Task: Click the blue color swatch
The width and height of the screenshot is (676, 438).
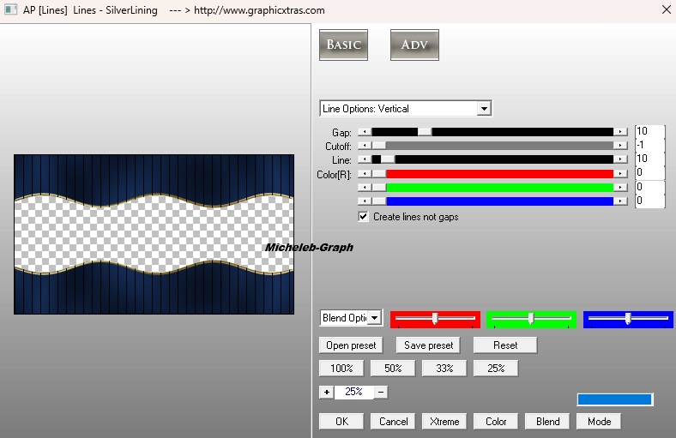Action: (x=614, y=399)
